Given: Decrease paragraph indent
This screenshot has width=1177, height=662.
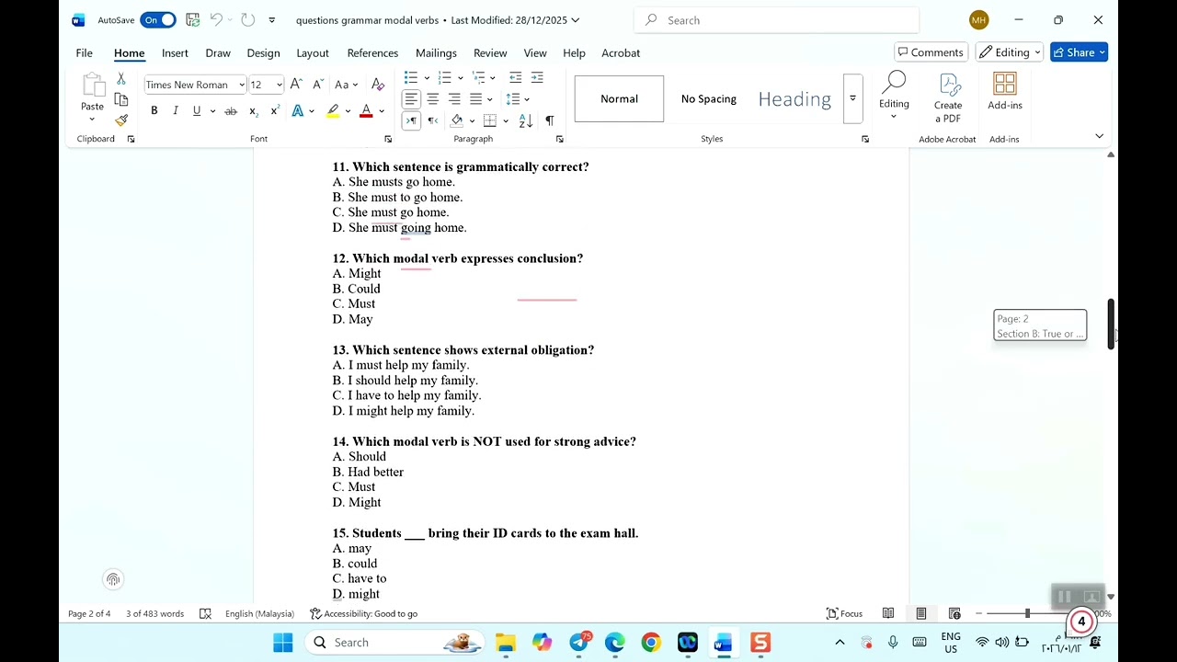Looking at the screenshot, I should tap(515, 77).
